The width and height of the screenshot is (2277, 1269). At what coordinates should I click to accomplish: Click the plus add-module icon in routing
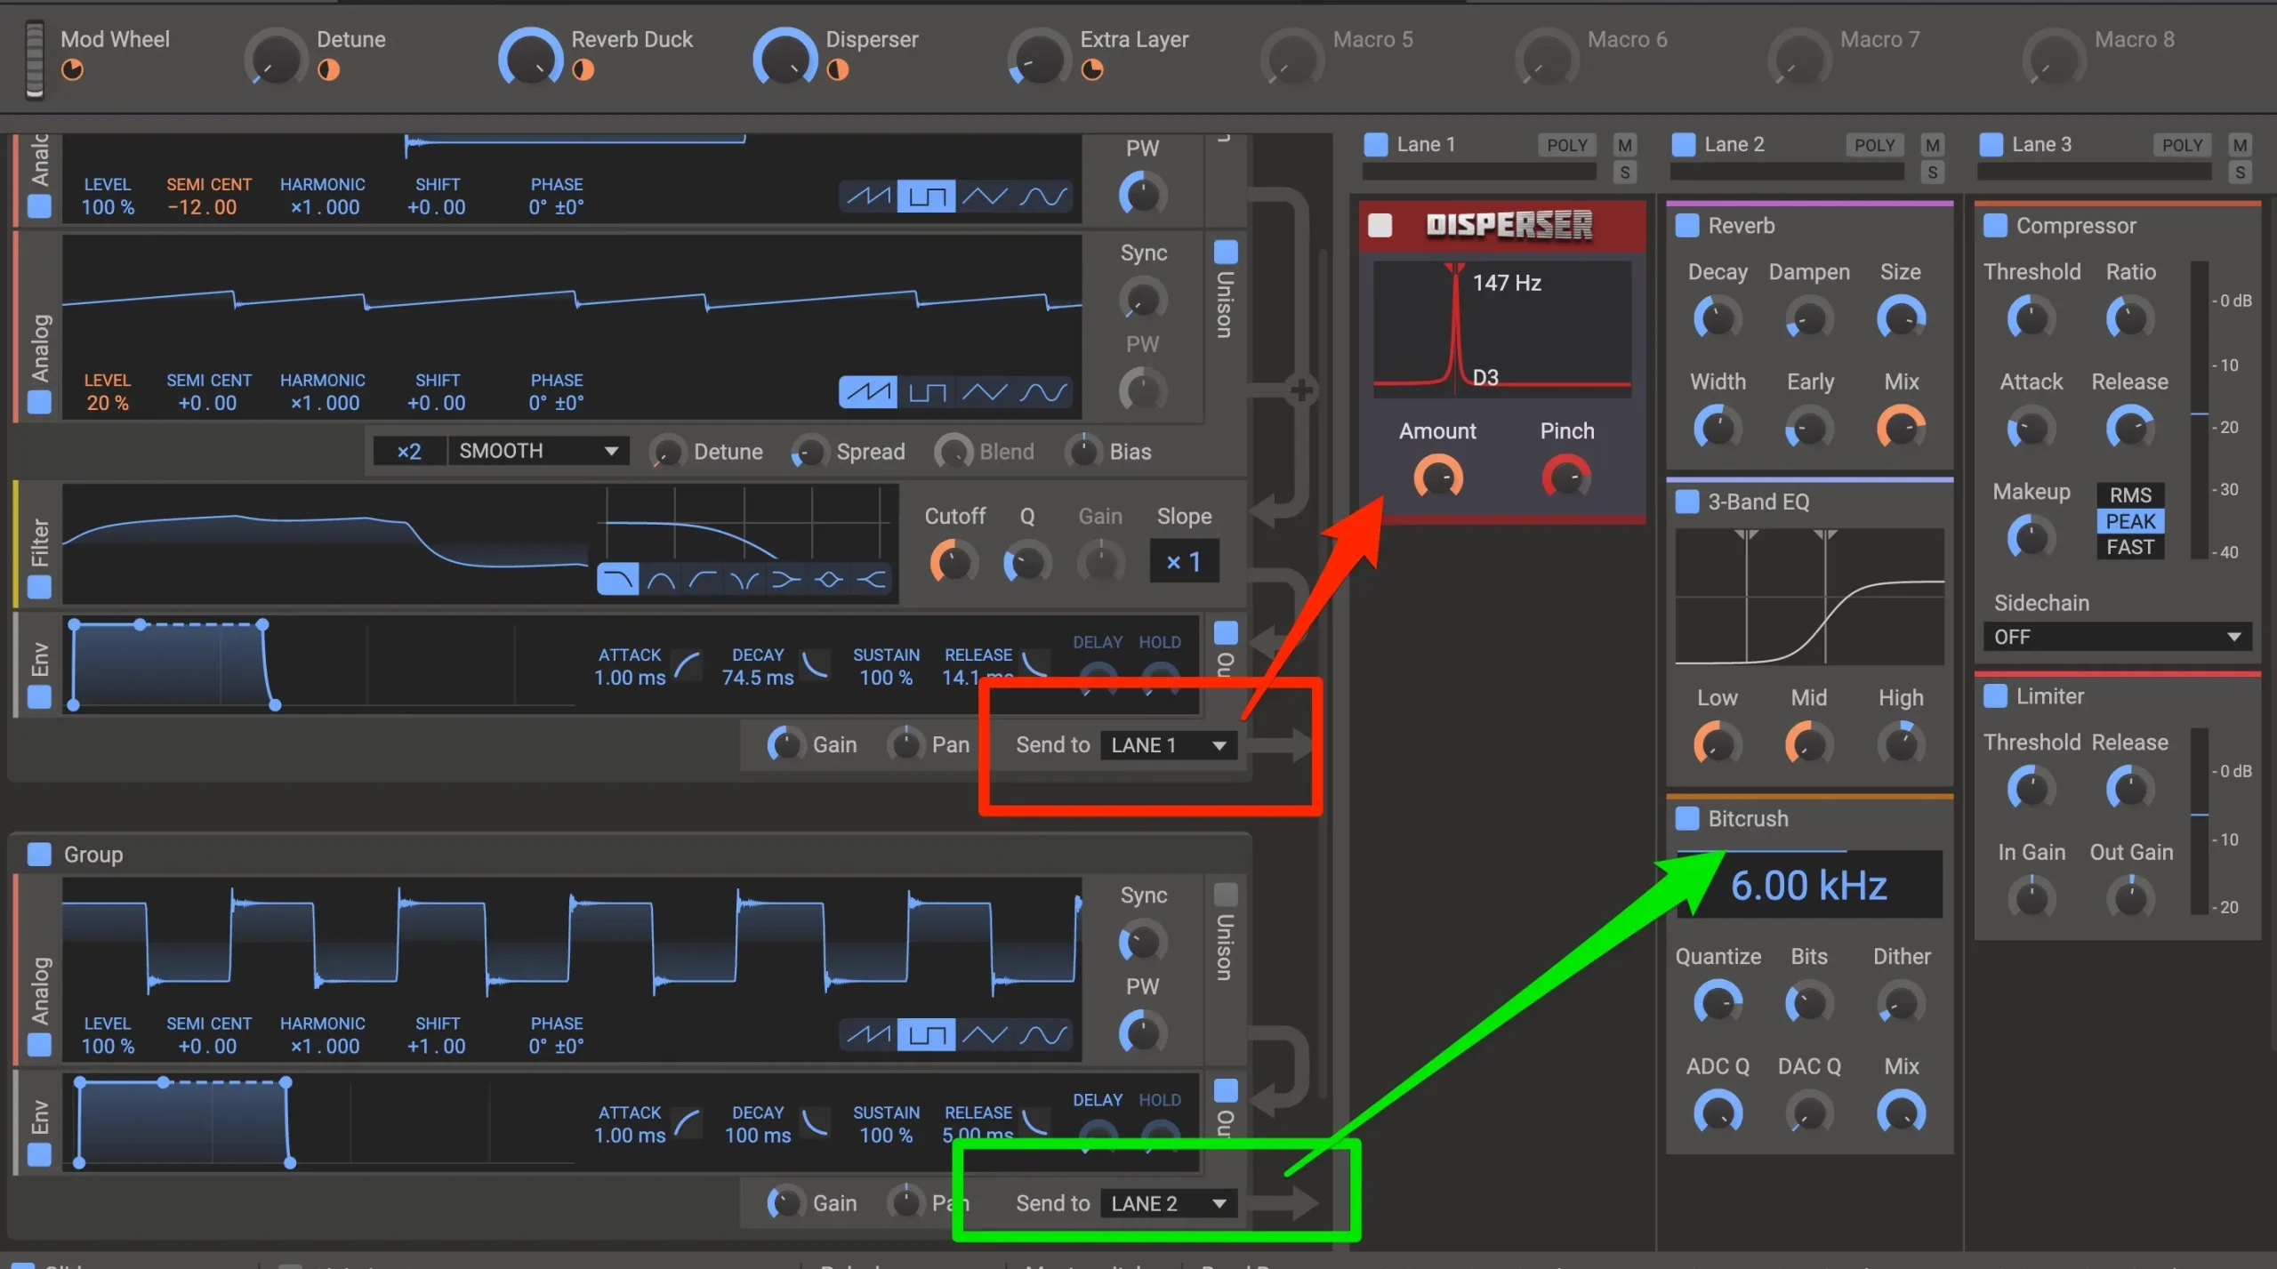[1301, 390]
